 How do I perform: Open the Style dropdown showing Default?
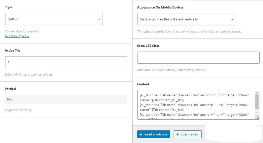[x=54, y=19]
